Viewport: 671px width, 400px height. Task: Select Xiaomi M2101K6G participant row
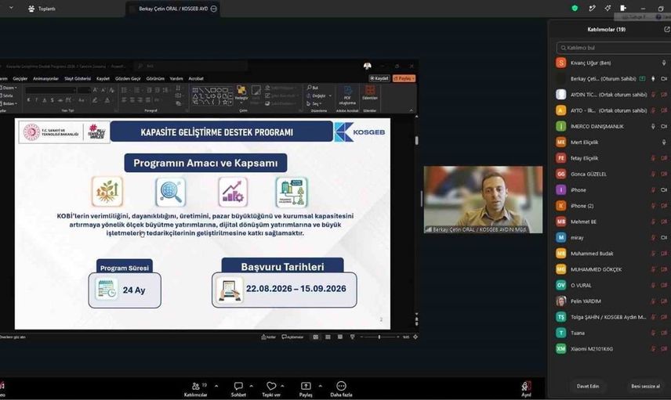[614, 348]
